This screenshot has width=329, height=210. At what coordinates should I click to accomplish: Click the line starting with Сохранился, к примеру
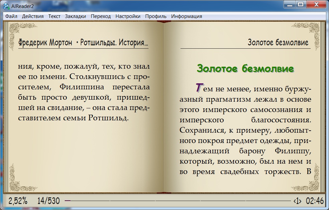click(245, 130)
